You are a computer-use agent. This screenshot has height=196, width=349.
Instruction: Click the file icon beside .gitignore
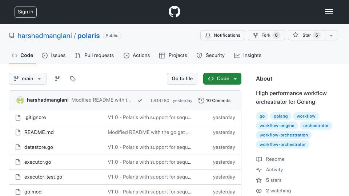pyautogui.click(x=18, y=118)
